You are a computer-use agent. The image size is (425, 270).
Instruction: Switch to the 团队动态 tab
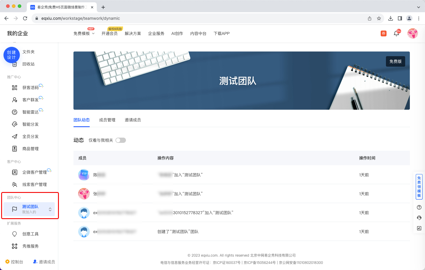(x=82, y=120)
